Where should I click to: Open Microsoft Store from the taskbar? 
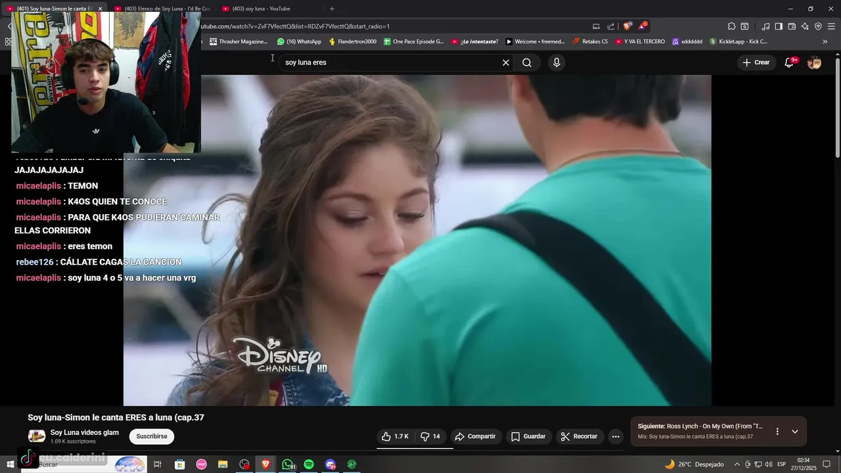click(x=179, y=464)
